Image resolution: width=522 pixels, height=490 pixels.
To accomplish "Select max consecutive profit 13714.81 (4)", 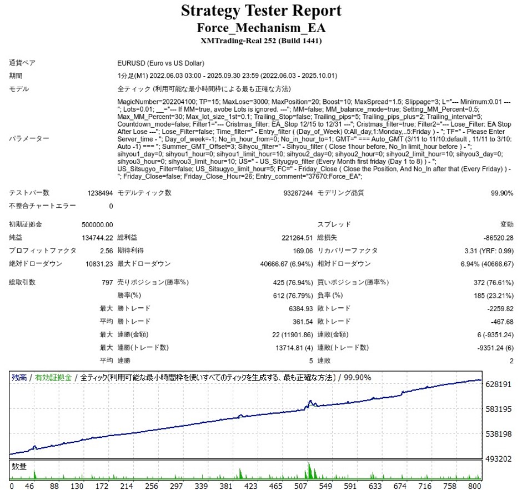I will tap(294, 348).
